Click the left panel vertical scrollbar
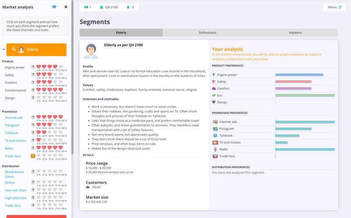 72,77
